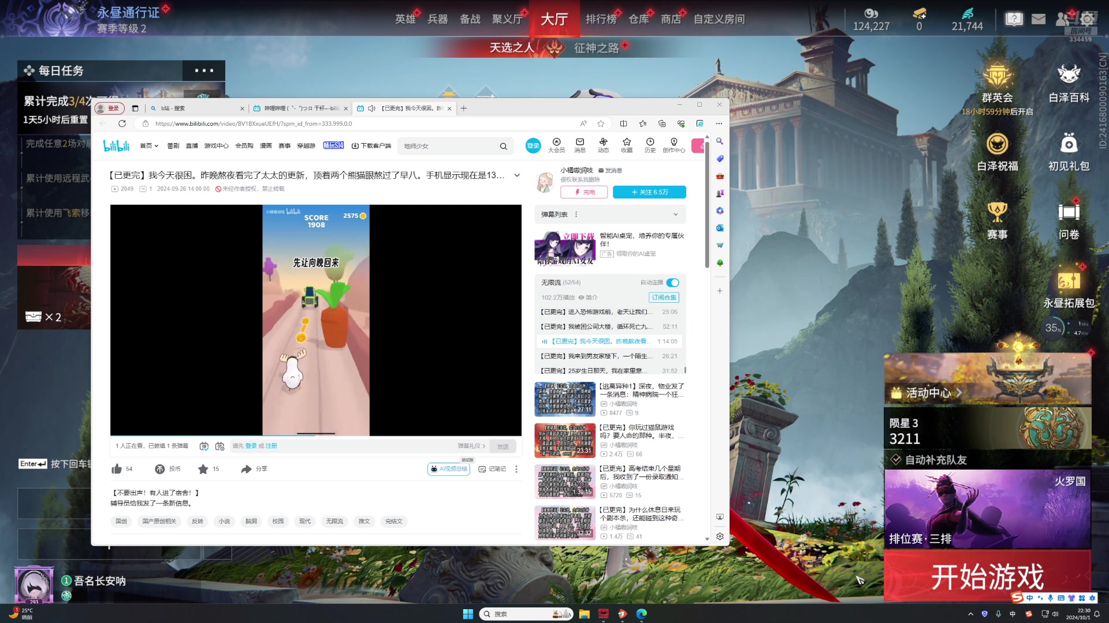Click playlist scrollbar in 无限流 list
1109x623 pixels.
tap(685, 370)
